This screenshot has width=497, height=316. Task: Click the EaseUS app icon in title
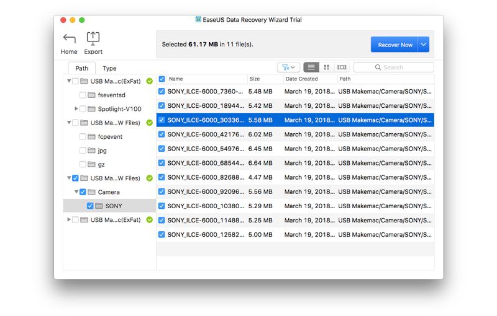(x=198, y=20)
